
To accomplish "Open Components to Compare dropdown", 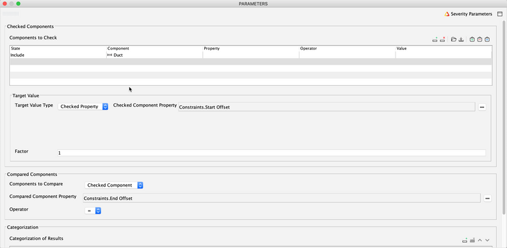I will coord(114,185).
